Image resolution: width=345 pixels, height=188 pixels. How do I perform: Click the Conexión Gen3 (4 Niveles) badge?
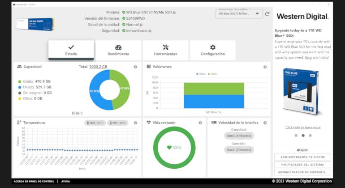click(x=239, y=150)
